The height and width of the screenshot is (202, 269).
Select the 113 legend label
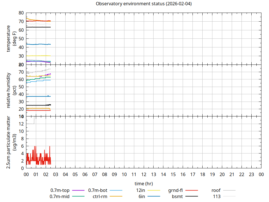(x=217, y=196)
